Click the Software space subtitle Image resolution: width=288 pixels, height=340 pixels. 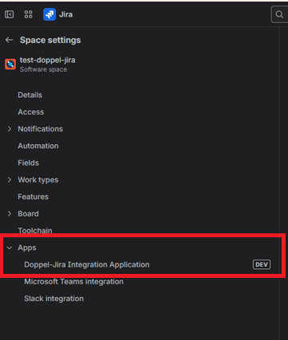pos(43,69)
